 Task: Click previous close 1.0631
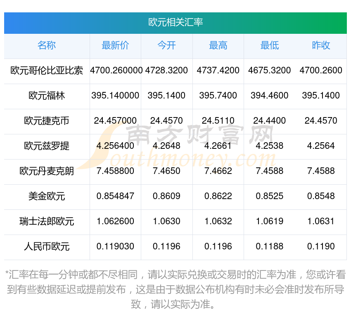pos(321,221)
